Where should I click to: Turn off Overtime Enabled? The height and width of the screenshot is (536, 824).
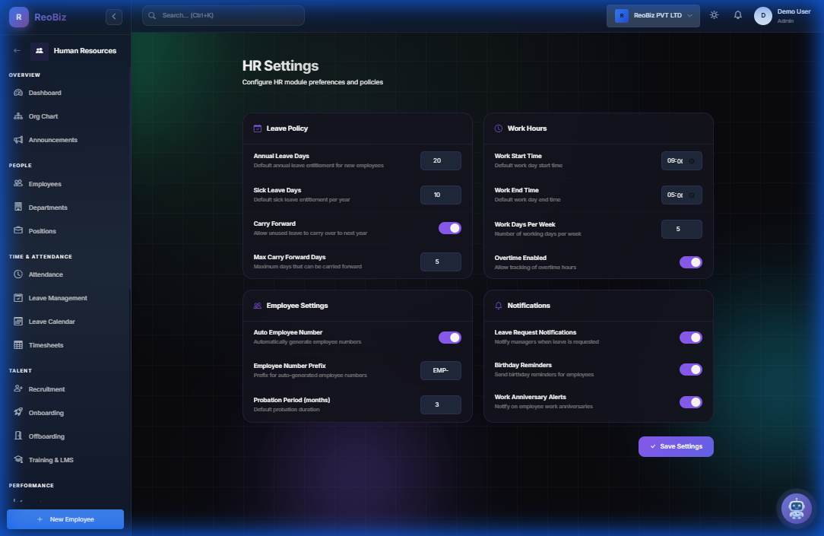(691, 262)
